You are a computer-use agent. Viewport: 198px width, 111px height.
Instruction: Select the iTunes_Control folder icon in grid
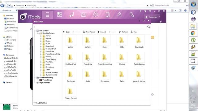pyautogui.click(x=71, y=91)
